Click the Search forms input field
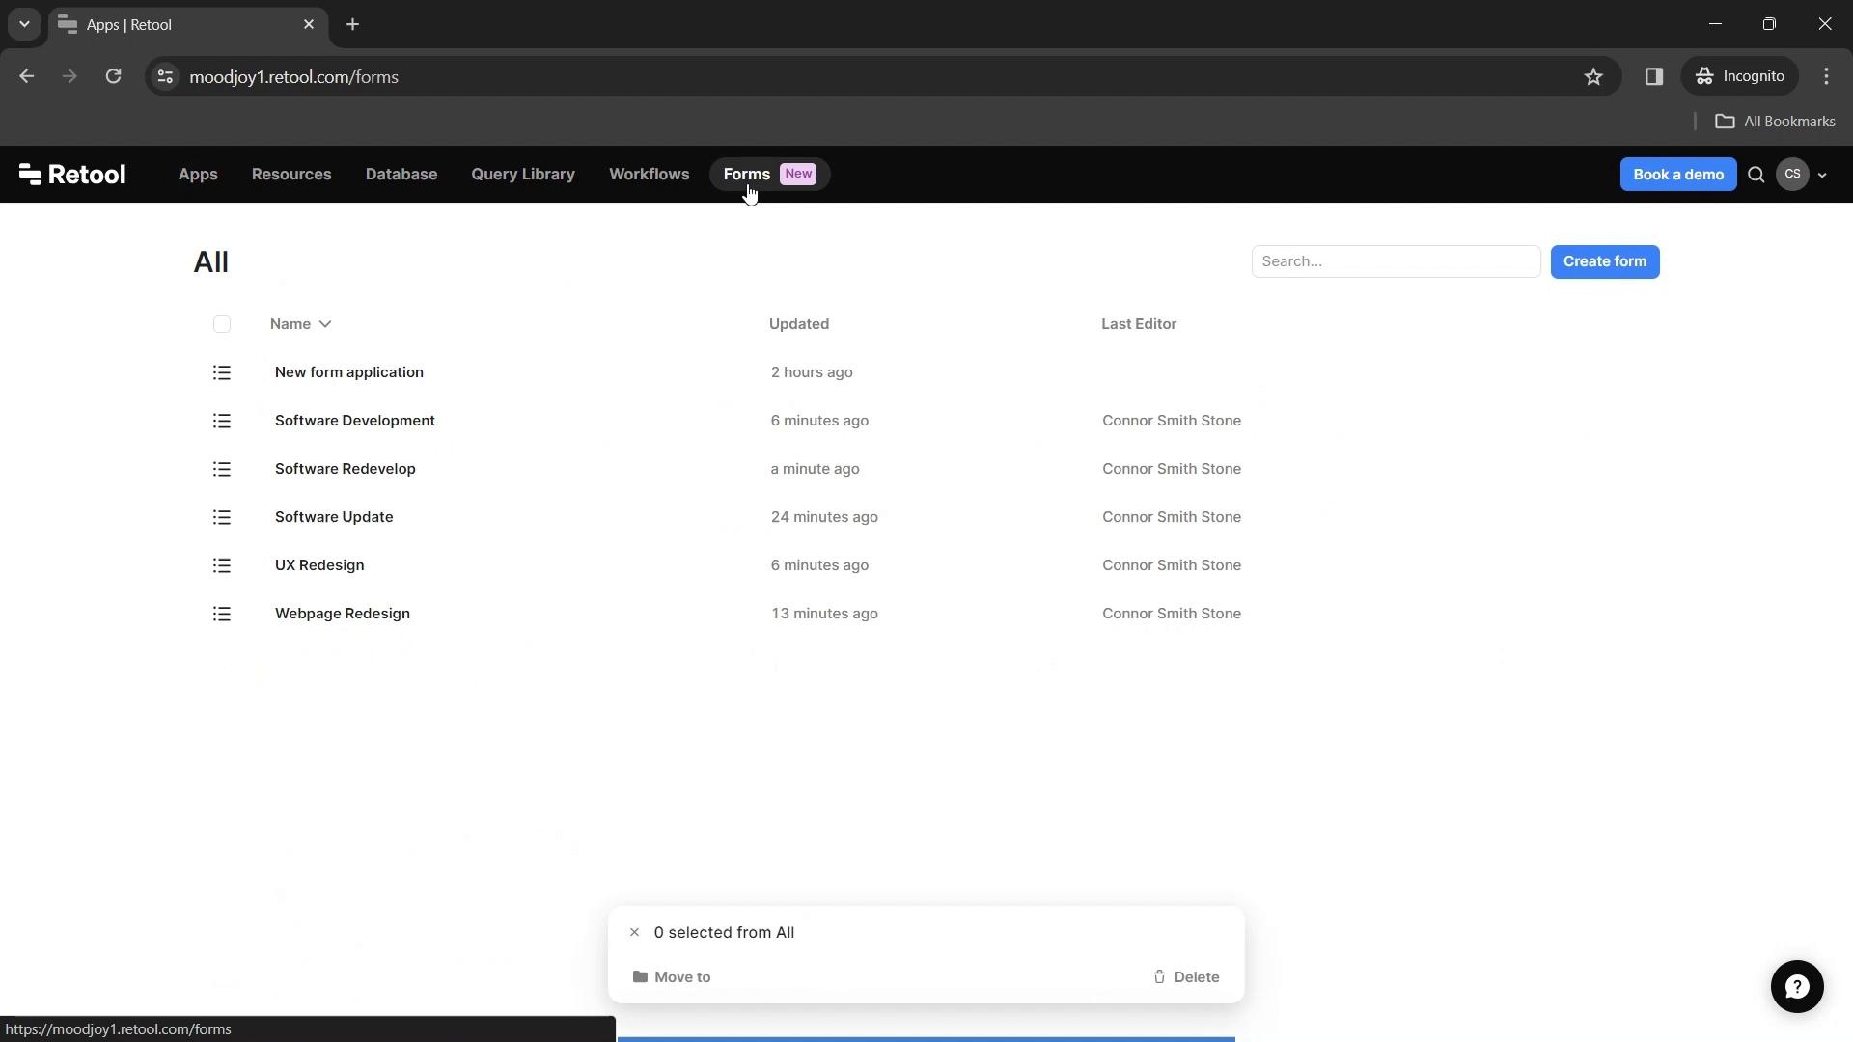 coord(1397,260)
